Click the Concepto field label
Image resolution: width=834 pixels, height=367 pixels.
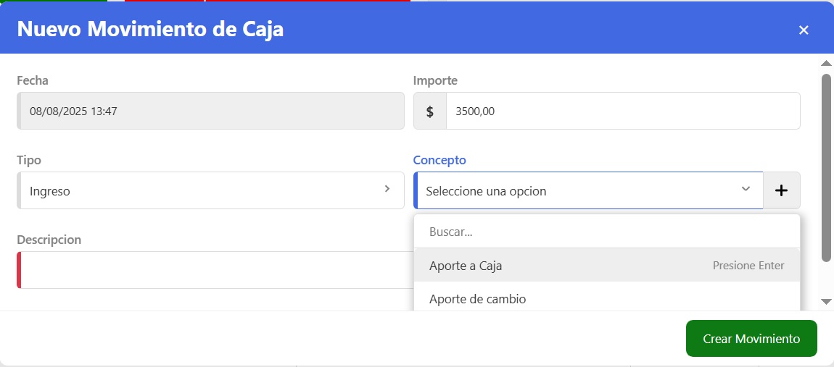(x=439, y=160)
